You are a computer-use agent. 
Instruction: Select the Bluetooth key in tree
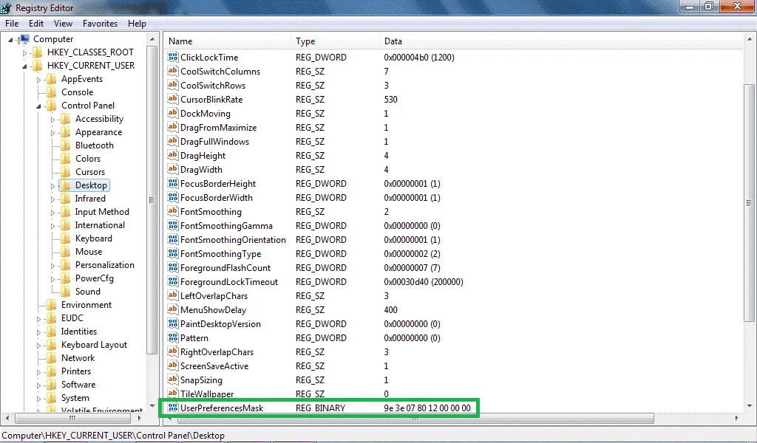(x=95, y=145)
